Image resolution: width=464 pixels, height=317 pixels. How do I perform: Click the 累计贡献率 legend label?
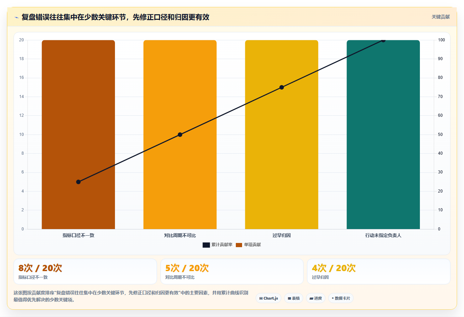[x=222, y=245]
